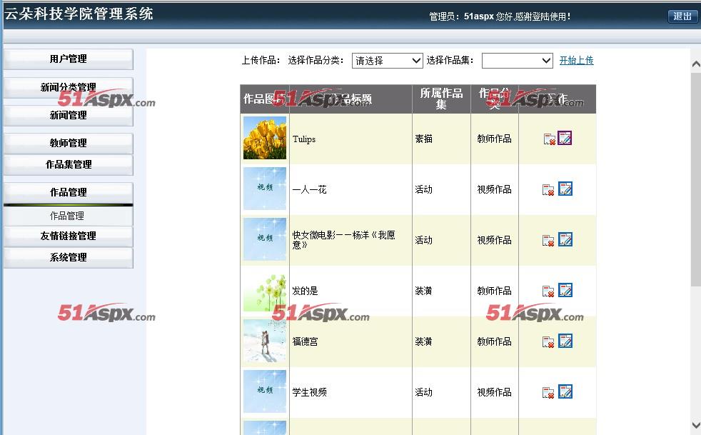Delete the 学生视频 entry
Screen dimensions: 701x435
pyautogui.click(x=548, y=392)
